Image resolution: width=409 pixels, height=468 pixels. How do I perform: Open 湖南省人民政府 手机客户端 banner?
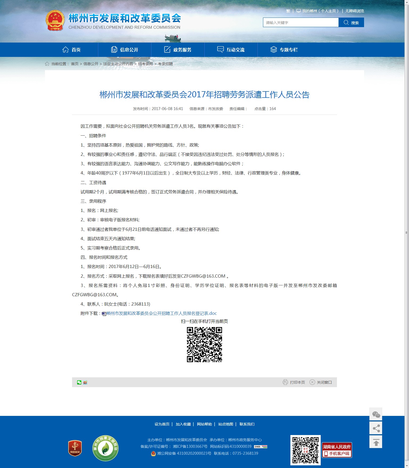[337, 450]
